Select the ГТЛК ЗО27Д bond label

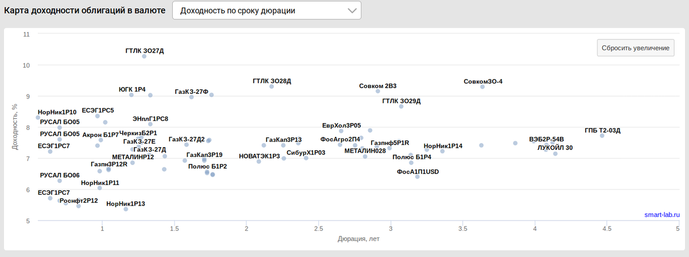pos(145,51)
